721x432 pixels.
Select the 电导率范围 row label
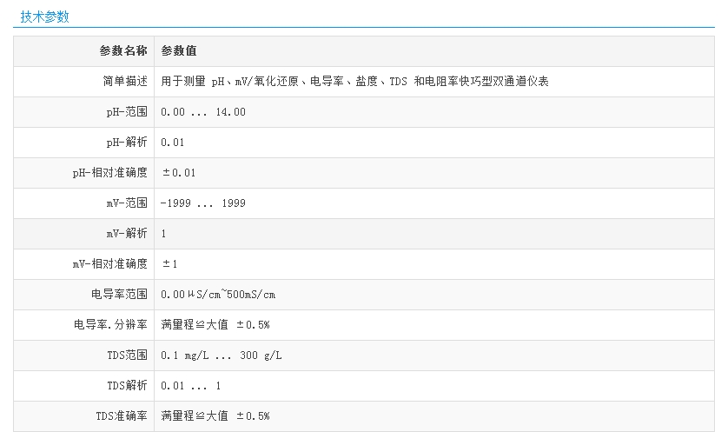point(119,295)
